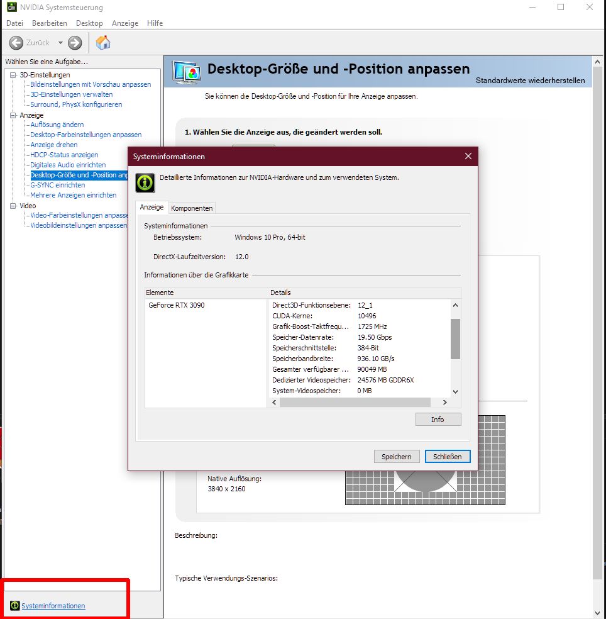The width and height of the screenshot is (606, 619).
Task: Click details horizontal scrollbar thumb
Action: coord(355,402)
